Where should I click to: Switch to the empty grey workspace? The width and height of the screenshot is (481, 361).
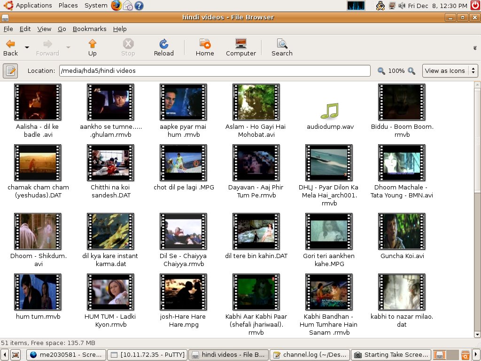coord(452,355)
